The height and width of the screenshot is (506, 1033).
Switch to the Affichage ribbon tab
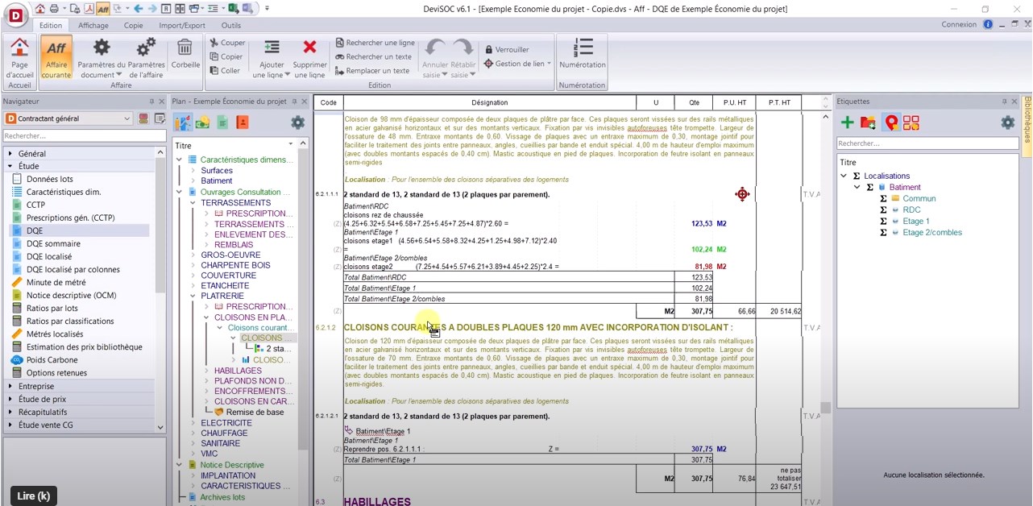(93, 25)
